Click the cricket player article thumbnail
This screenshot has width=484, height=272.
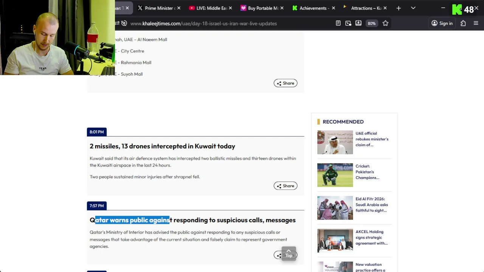tap(335, 175)
